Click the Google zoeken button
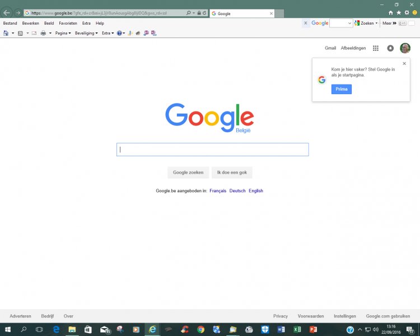Image resolution: width=420 pixels, height=336 pixels. pyautogui.click(x=188, y=172)
